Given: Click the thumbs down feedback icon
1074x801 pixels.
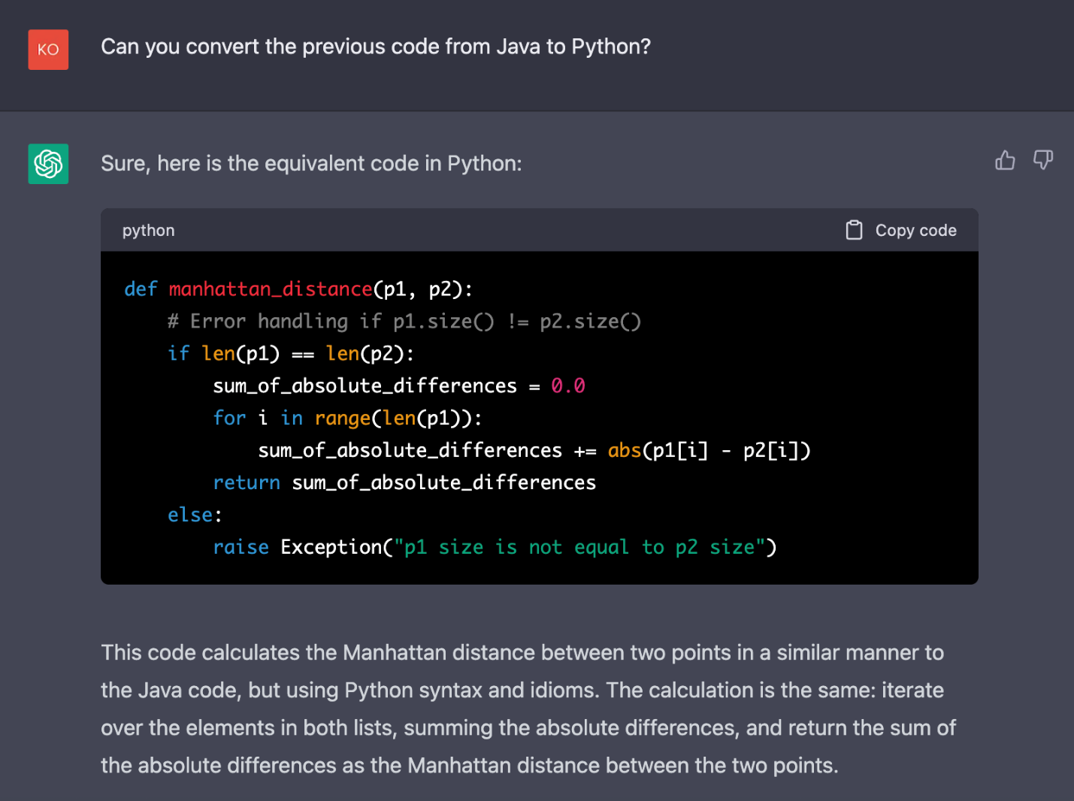Looking at the screenshot, I should point(1042,160).
